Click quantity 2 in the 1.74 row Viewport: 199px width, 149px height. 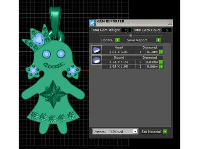click(x=140, y=62)
